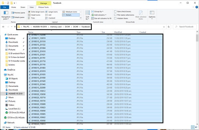Expand the layout gallery arrow
Viewport: 199px width, 130px height.
pyautogui.click(x=81, y=18)
